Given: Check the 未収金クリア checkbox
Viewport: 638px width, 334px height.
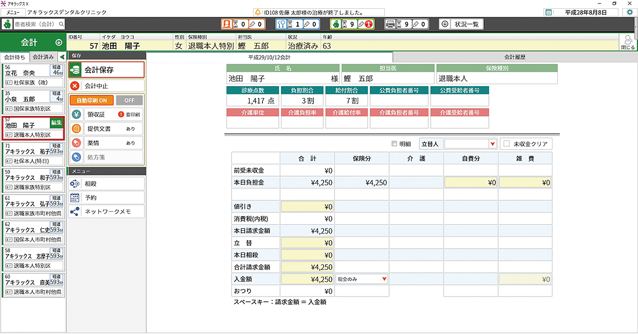Looking at the screenshot, I should point(507,144).
